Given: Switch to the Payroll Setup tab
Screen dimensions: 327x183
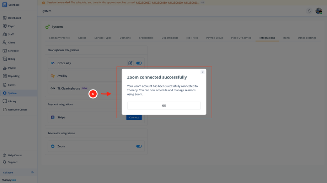Looking at the screenshot, I should (215, 38).
